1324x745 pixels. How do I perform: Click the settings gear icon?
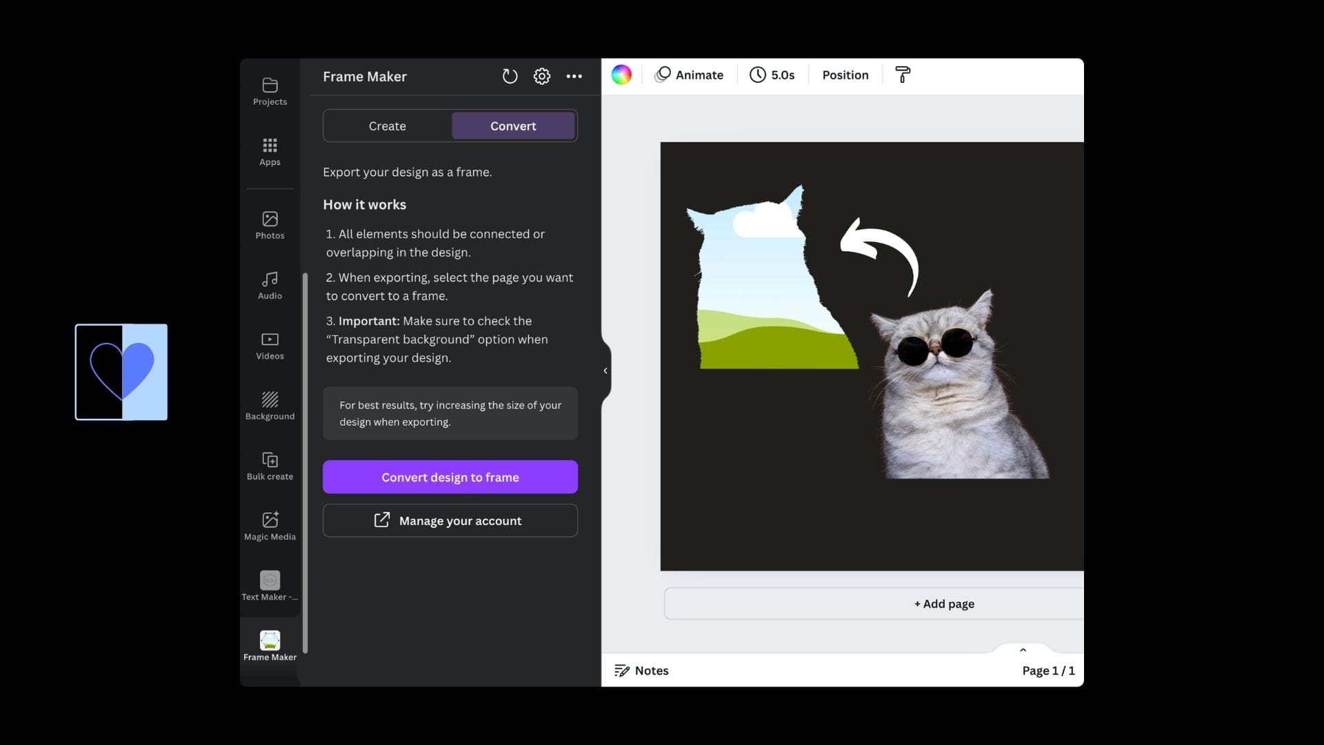tap(542, 75)
